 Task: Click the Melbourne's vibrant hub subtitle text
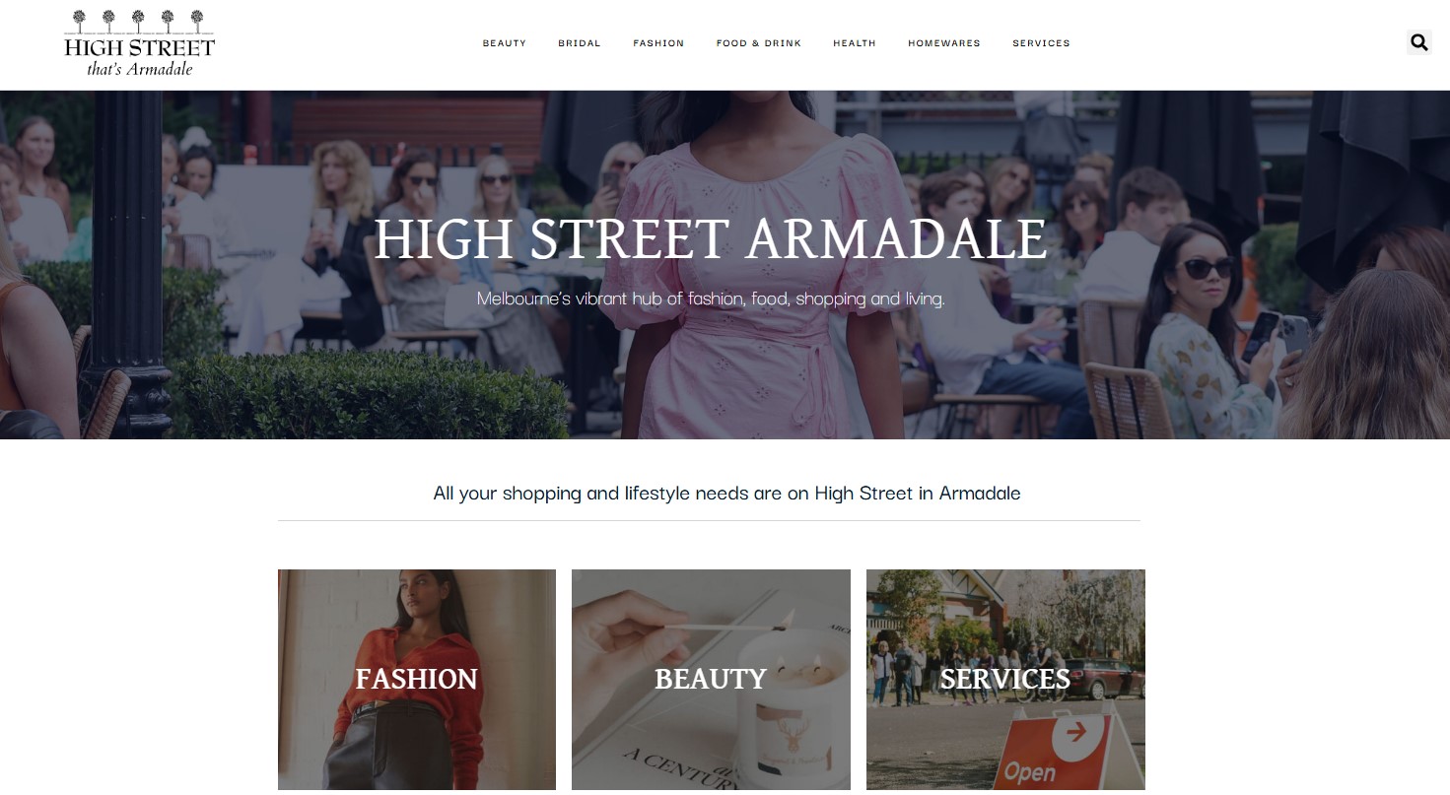coord(711,298)
